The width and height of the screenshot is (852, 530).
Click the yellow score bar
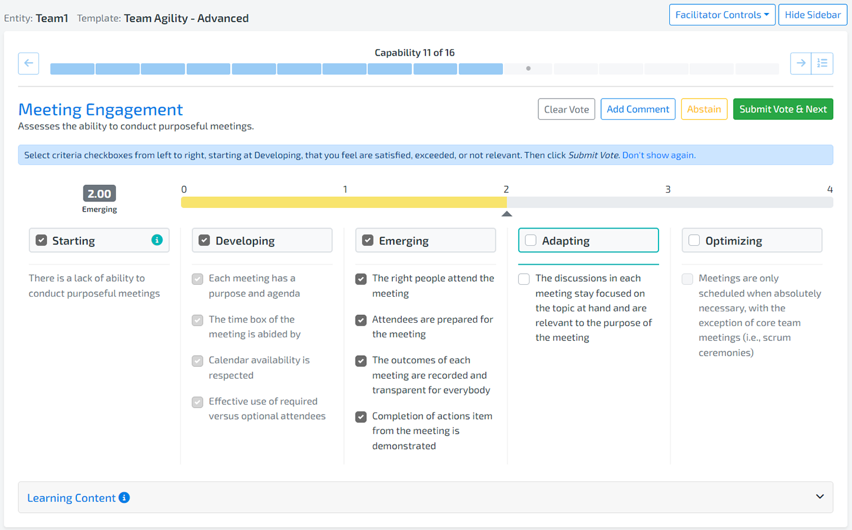(344, 202)
